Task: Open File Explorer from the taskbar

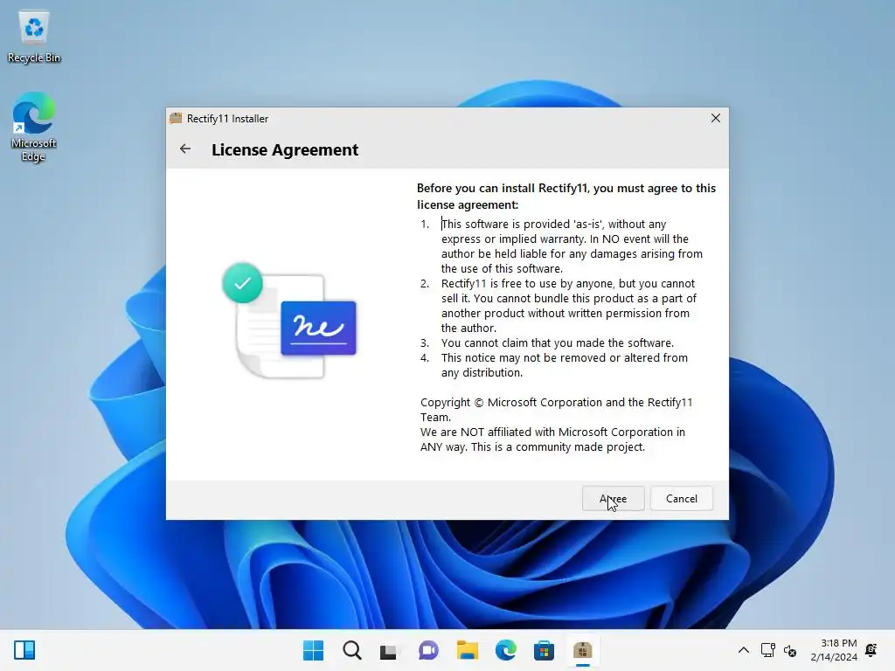Action: (x=467, y=650)
